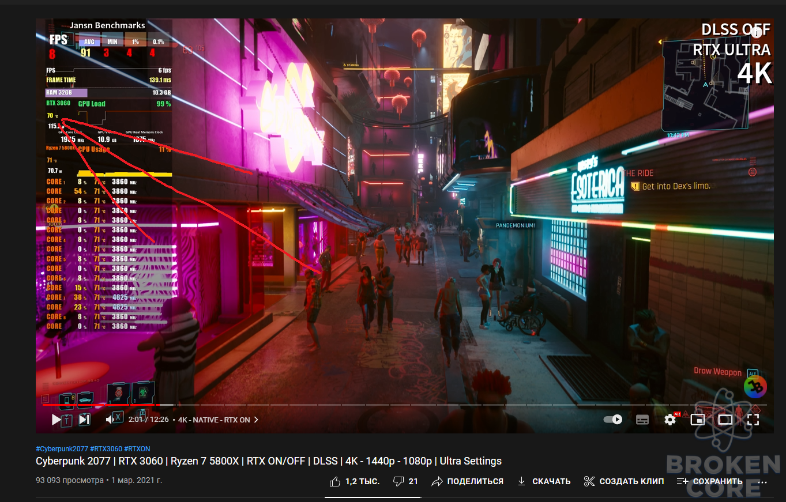Open the three-dot more actions menu
786x502 pixels.
pos(762,482)
